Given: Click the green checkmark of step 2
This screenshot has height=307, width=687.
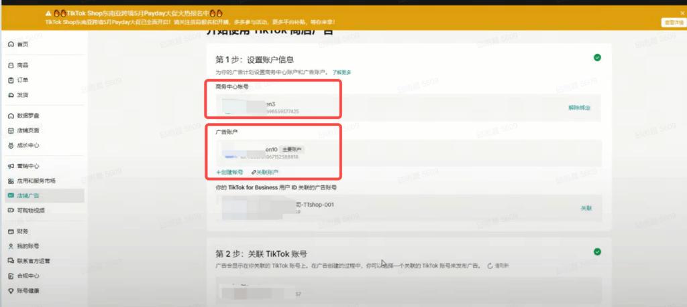Looking at the screenshot, I should point(596,251).
